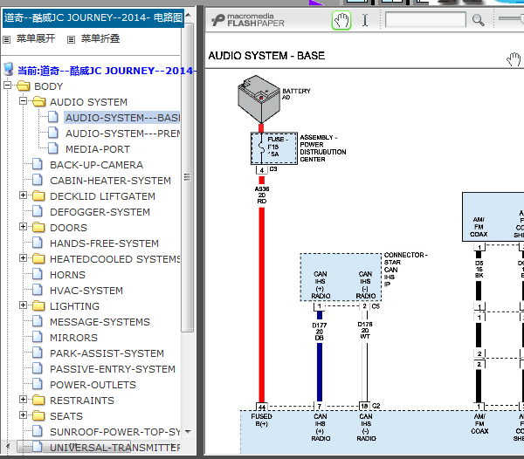This screenshot has height=459, width=524.
Task: Click the DEFOGGER-SYSTEM page icon
Action: tap(38, 211)
